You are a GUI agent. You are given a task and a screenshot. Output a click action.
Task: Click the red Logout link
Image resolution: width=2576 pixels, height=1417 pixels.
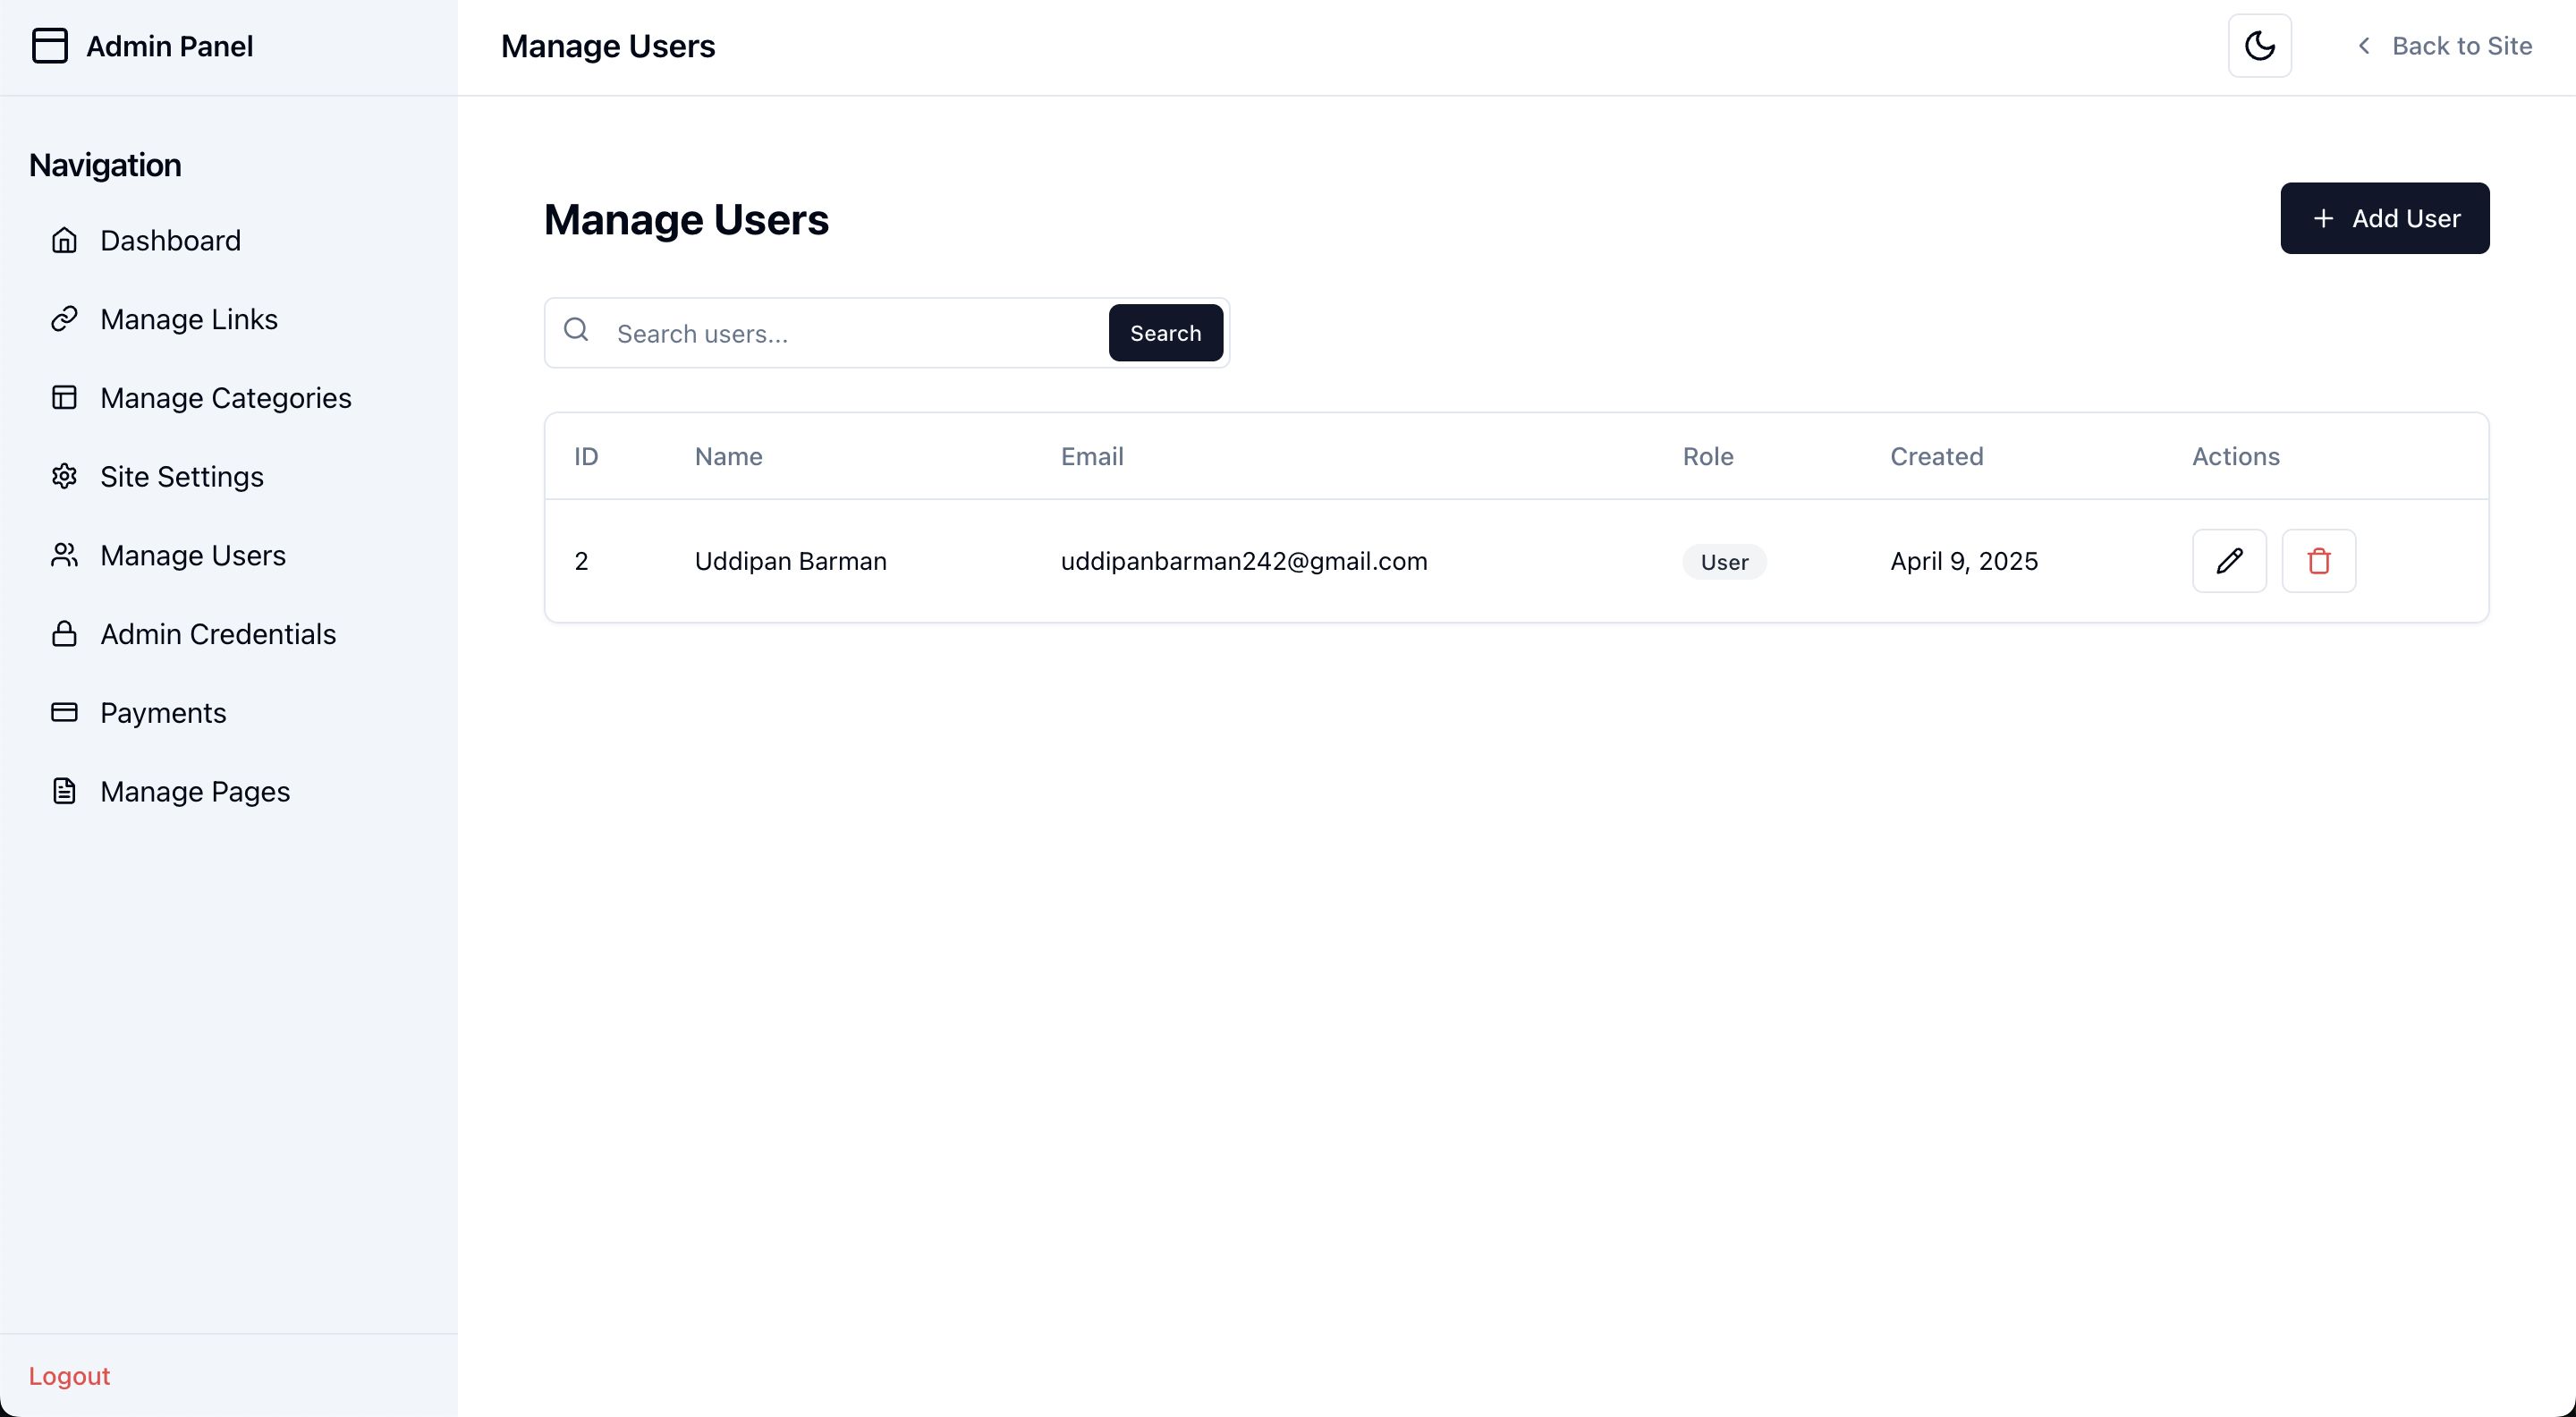click(x=69, y=1376)
